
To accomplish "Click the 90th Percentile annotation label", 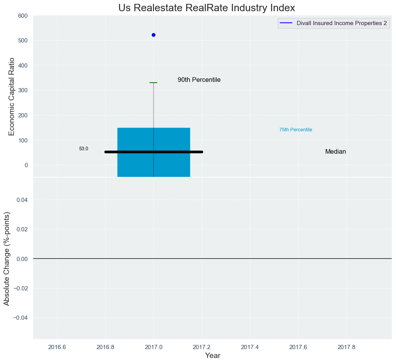I will coord(199,80).
